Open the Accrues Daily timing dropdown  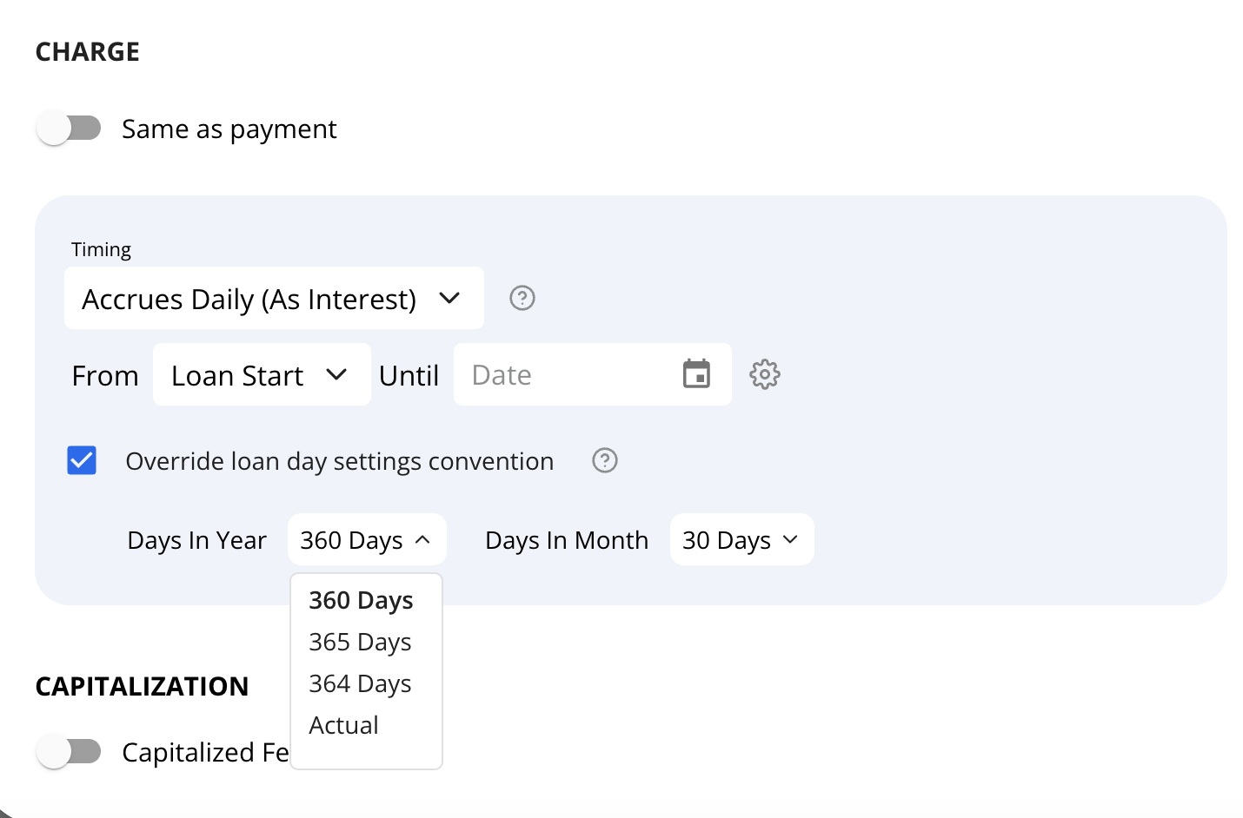point(274,298)
